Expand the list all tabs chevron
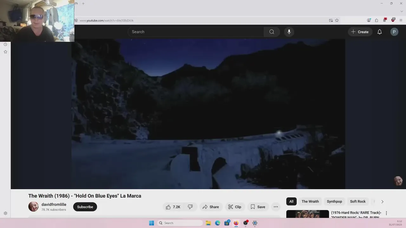The width and height of the screenshot is (406, 228). tap(402, 11)
